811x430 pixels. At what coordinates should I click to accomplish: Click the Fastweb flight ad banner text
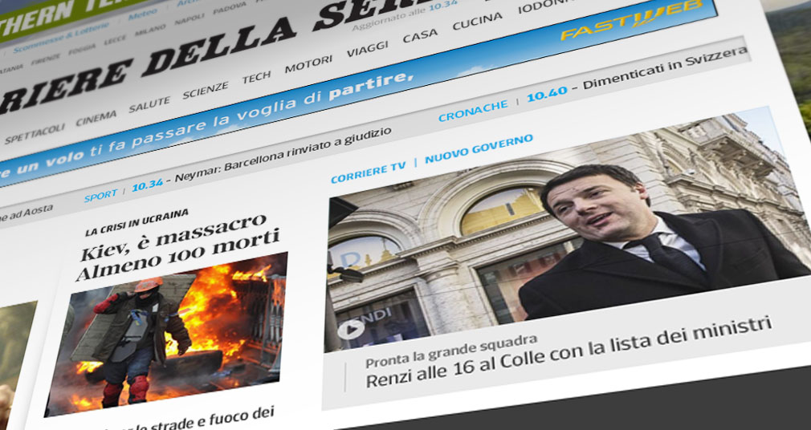tap(207, 127)
